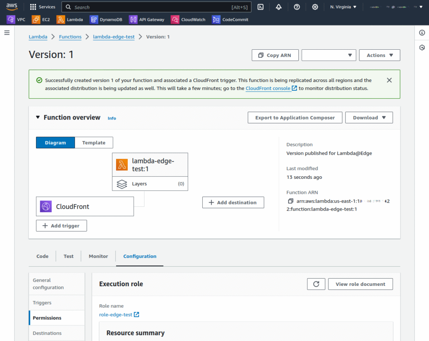Select General configuration in side menu
Screen dimensions: 429x341
(57, 284)
